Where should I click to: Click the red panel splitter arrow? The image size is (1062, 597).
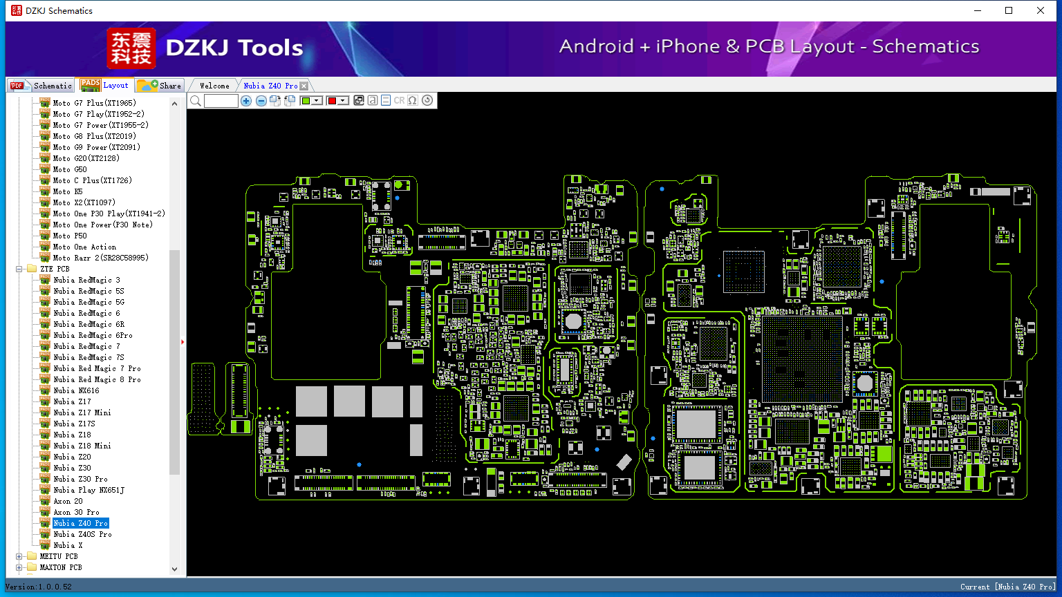tap(183, 342)
